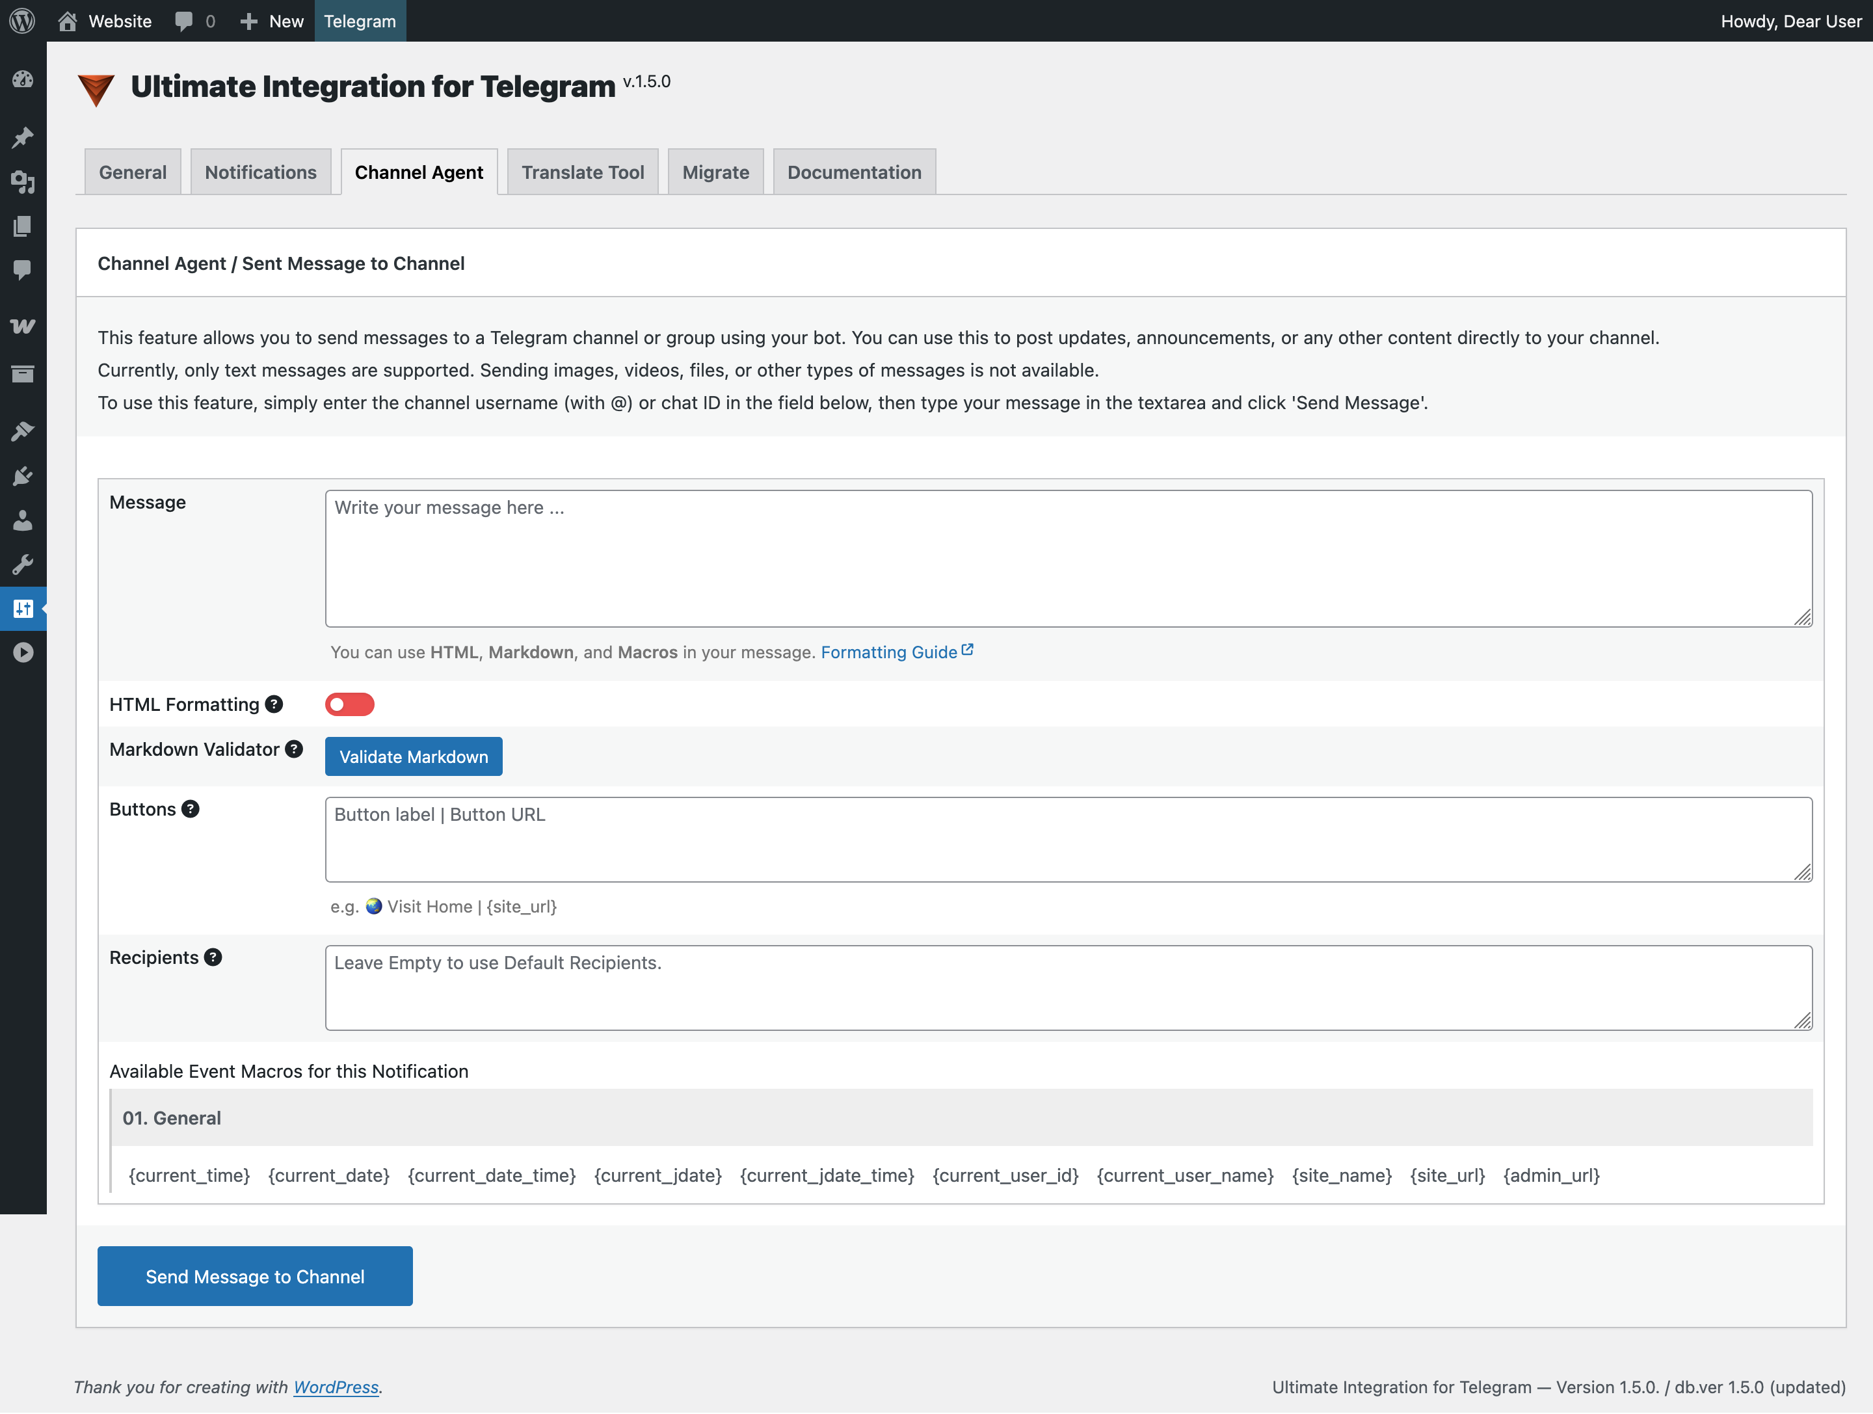Open Comments sidebar speech bubble icon
1873x1414 pixels.
point(23,269)
